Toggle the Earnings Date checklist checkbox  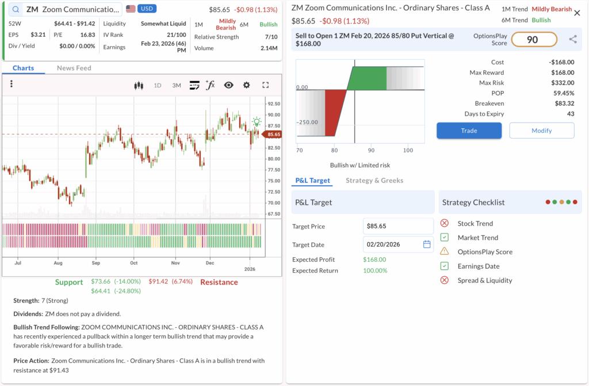444,266
